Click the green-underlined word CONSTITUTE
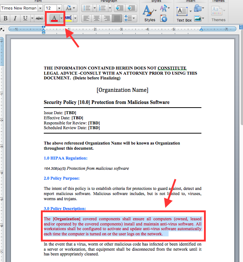 (x=172, y=68)
